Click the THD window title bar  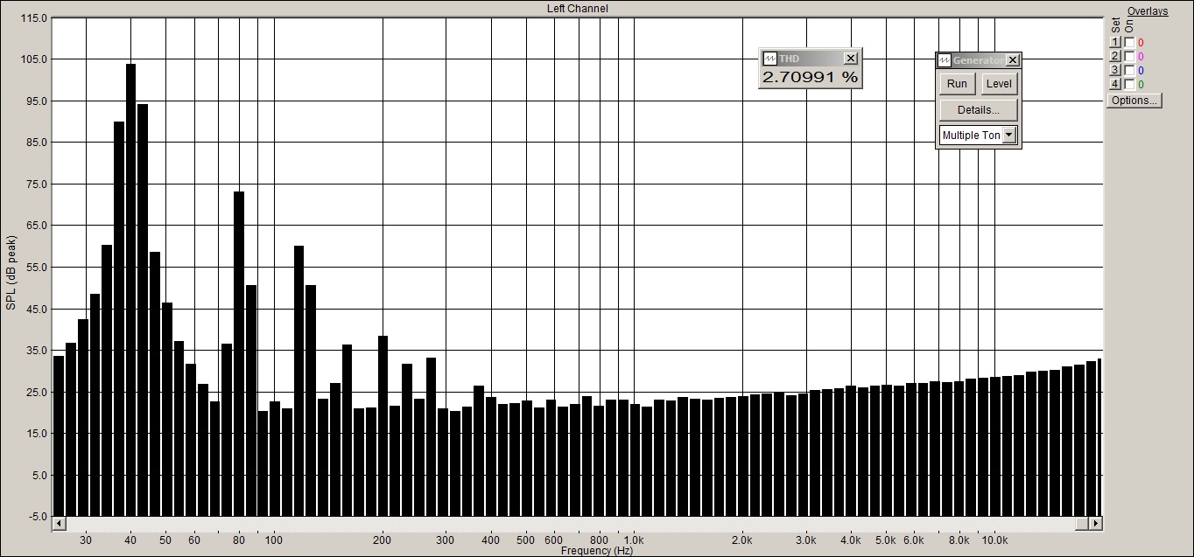(810, 59)
